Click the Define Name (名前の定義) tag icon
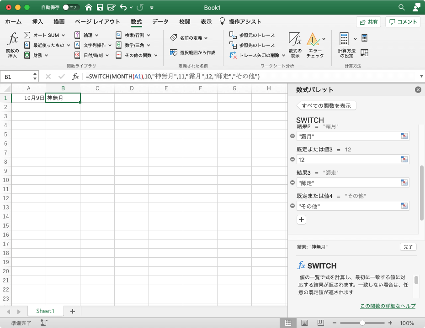This screenshot has width=425, height=328. (x=174, y=38)
